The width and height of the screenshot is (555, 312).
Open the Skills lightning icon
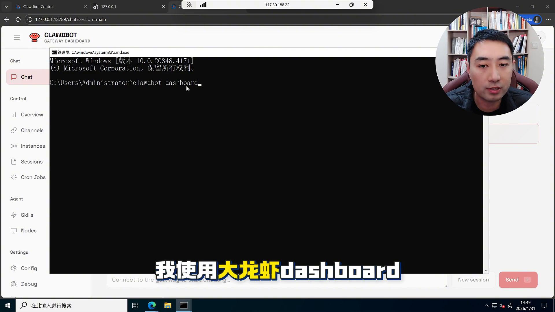click(x=14, y=215)
